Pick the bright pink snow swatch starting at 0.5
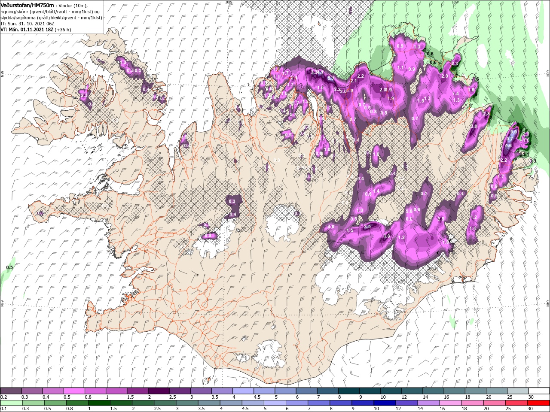550x412 pixels. coord(74,391)
